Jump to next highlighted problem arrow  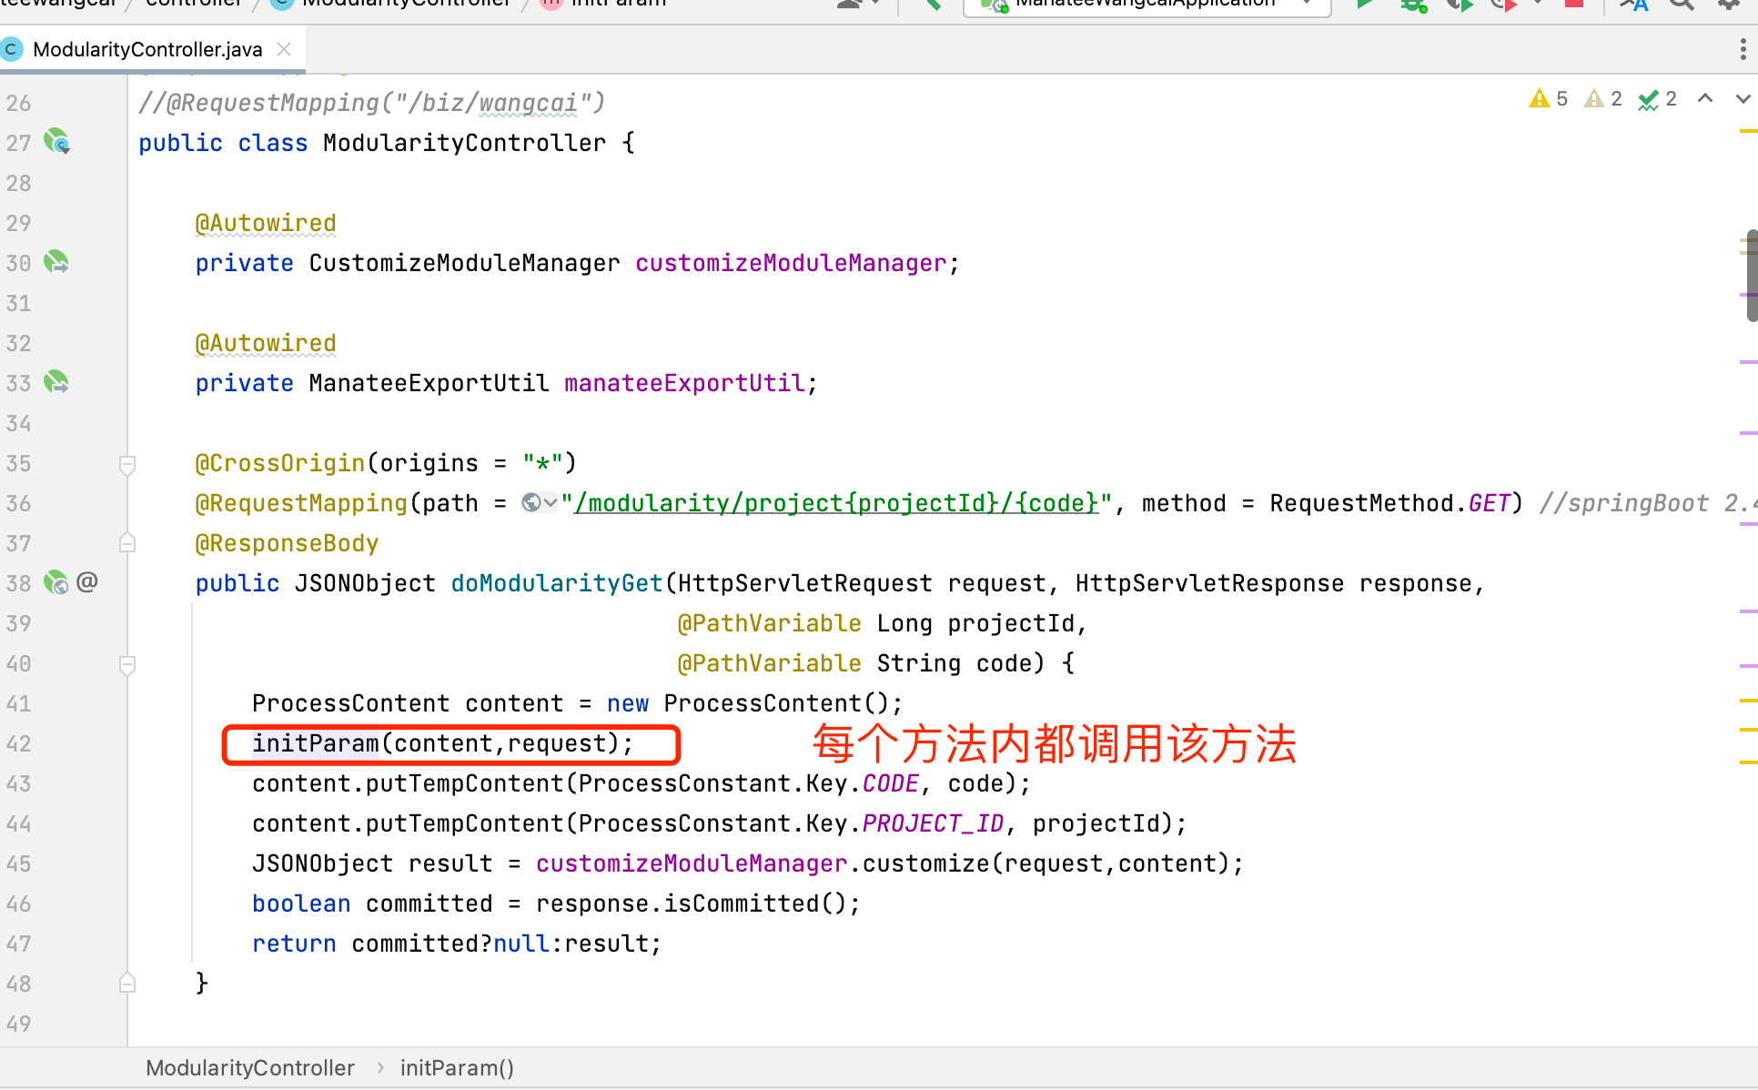point(1743,98)
